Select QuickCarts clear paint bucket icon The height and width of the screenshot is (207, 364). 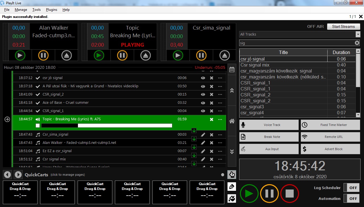[x=232, y=198]
